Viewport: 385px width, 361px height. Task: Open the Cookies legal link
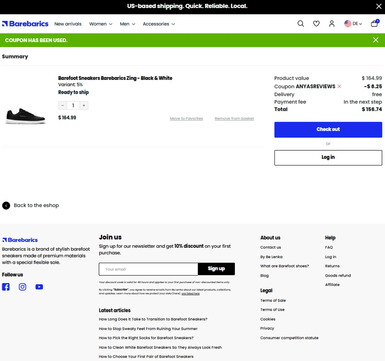pos(268,319)
